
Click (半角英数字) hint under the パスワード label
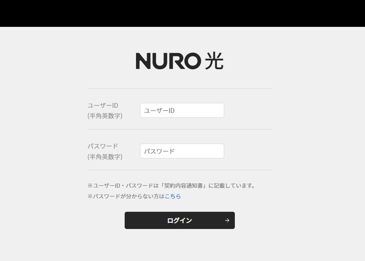(105, 157)
